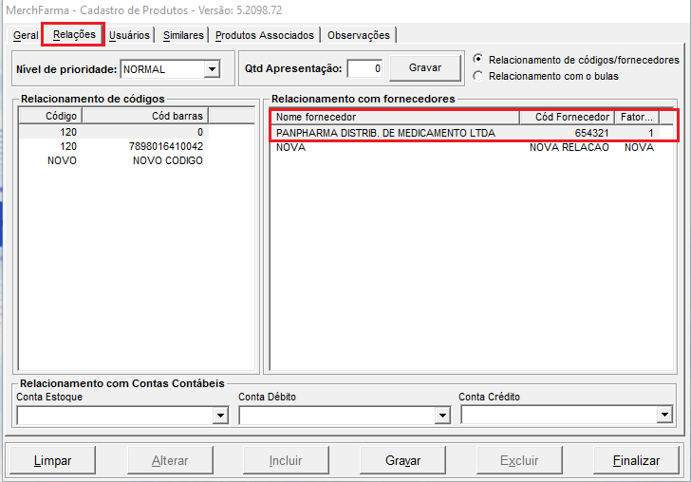
Task: Select Relacionamento de códigos/fornecedores radio option
Action: (478, 59)
